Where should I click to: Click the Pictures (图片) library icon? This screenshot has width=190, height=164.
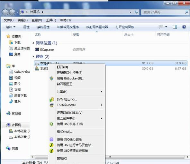coord(11,84)
